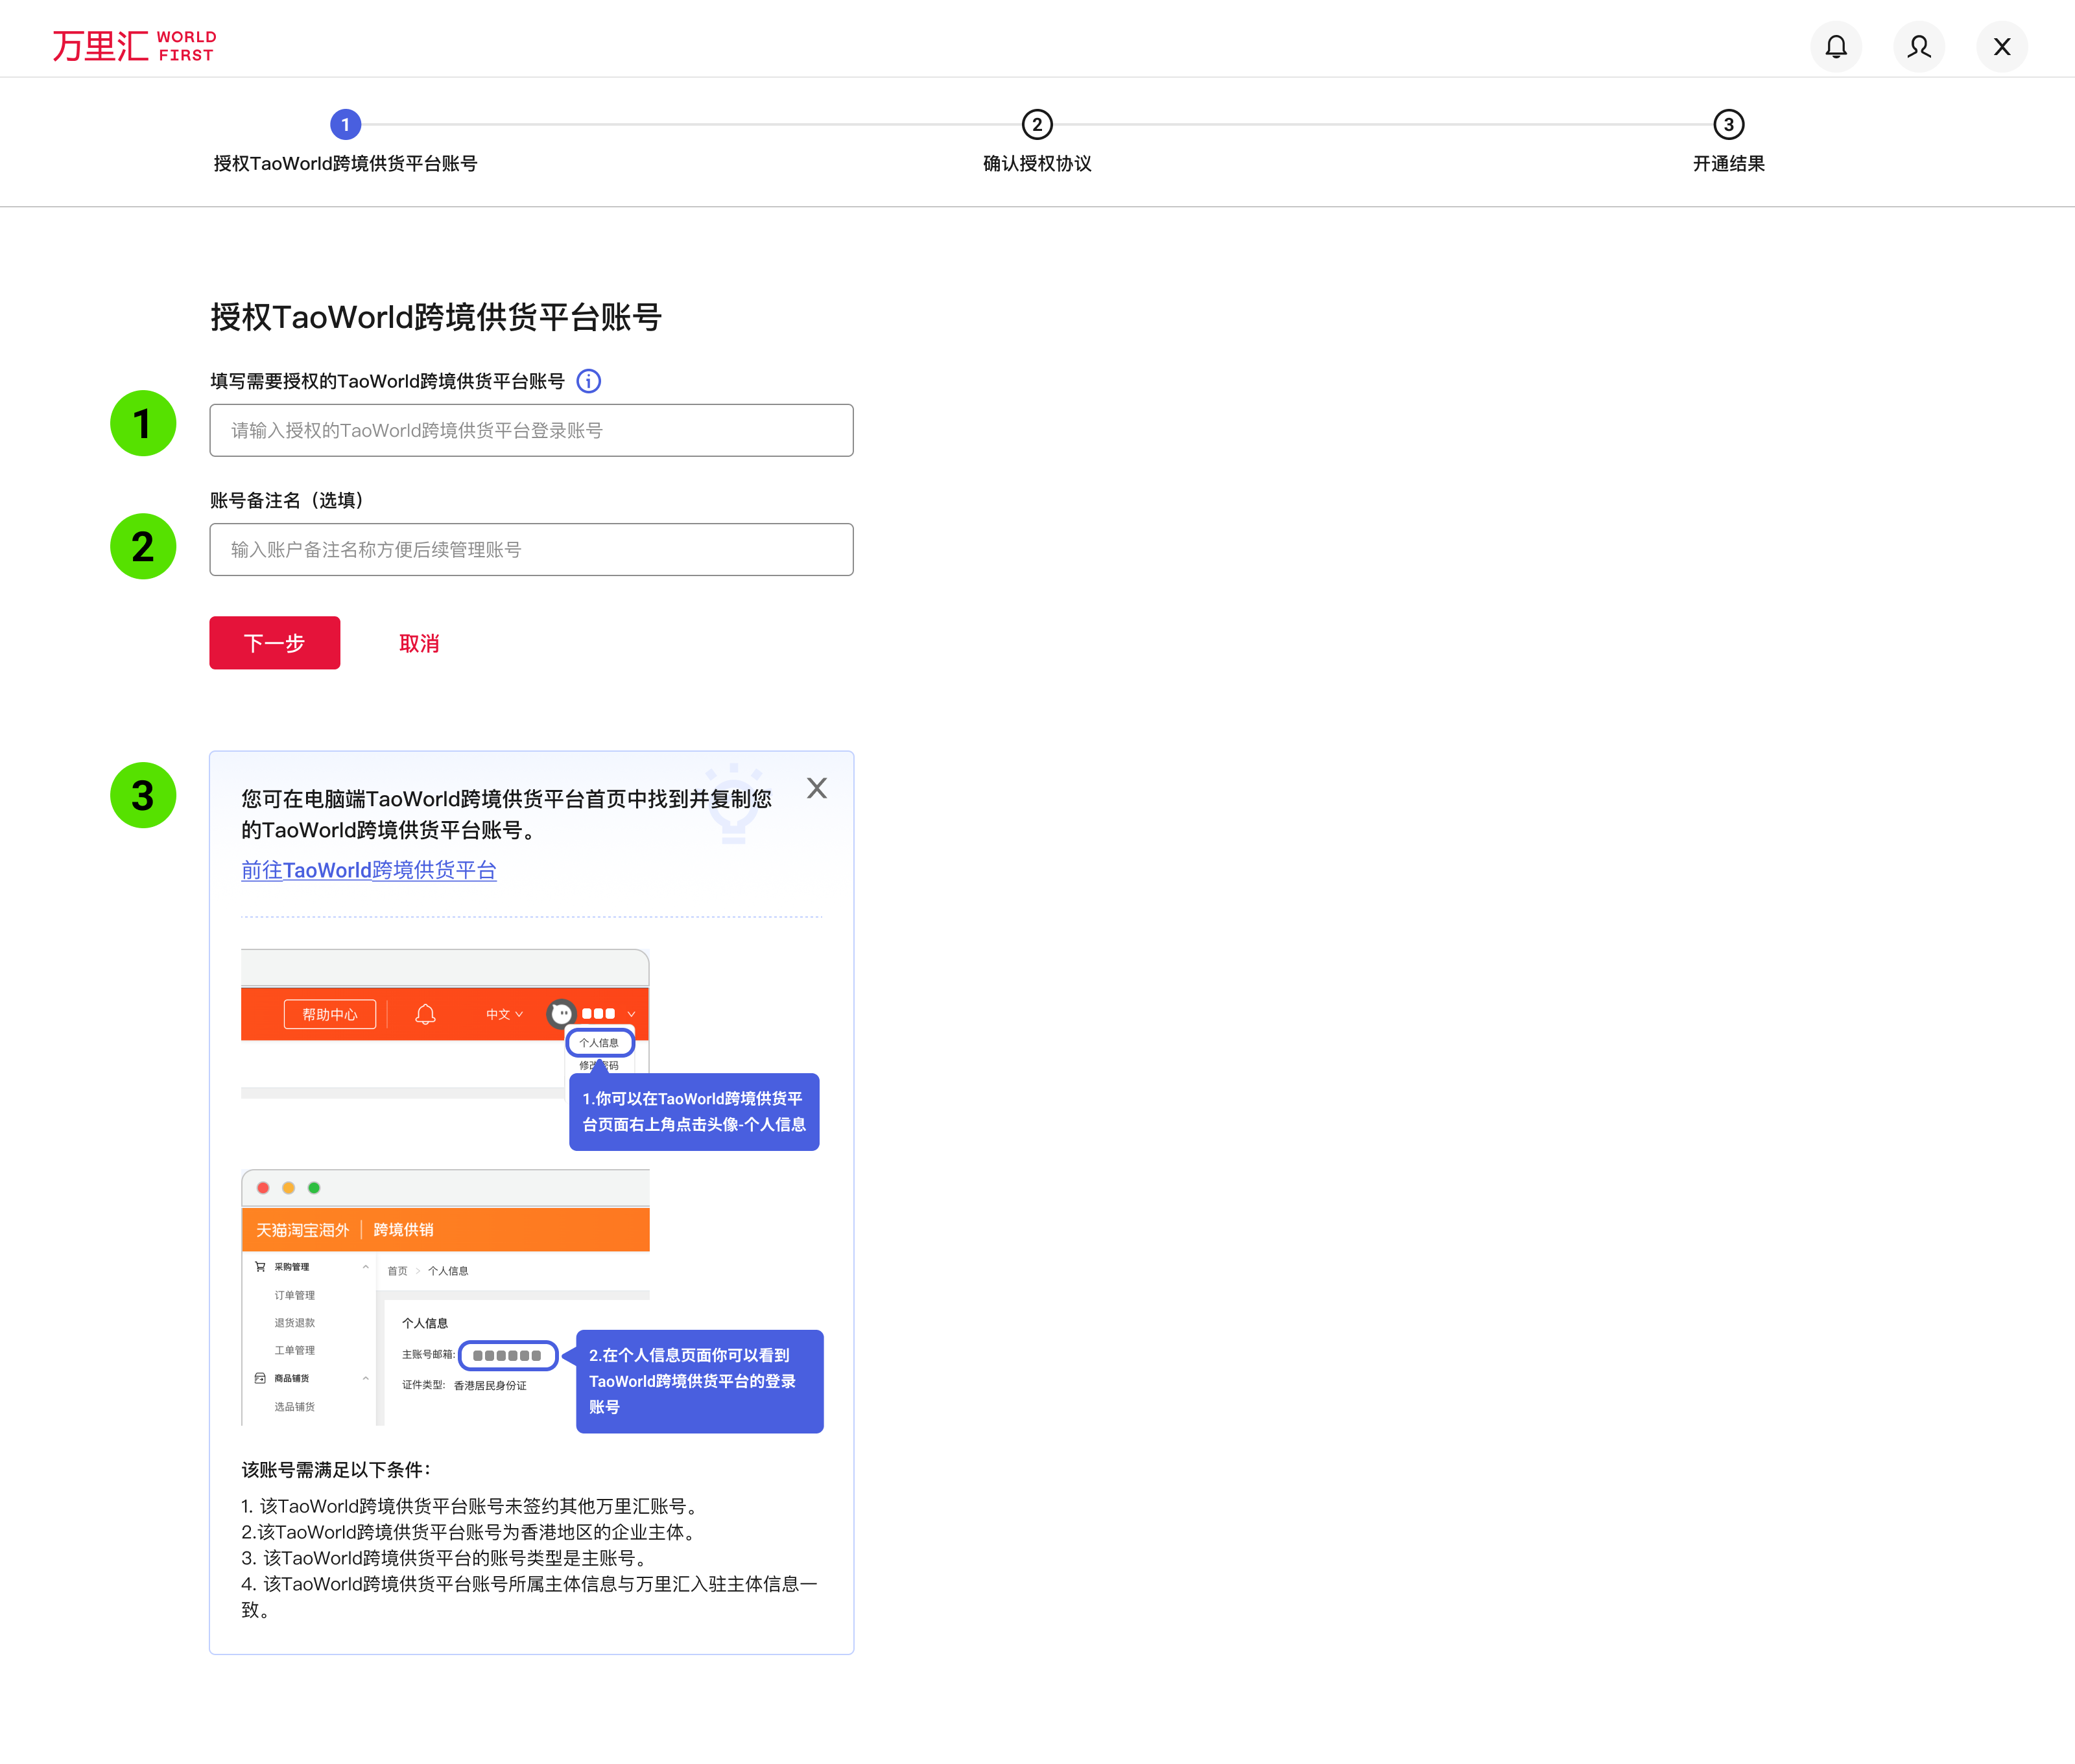Image resolution: width=2075 pixels, height=1764 pixels.
Task: Close the TaoWorld tip panel
Action: click(x=816, y=788)
